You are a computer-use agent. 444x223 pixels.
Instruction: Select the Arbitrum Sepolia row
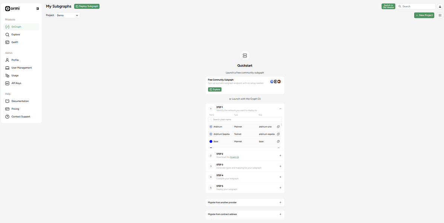click(245, 134)
